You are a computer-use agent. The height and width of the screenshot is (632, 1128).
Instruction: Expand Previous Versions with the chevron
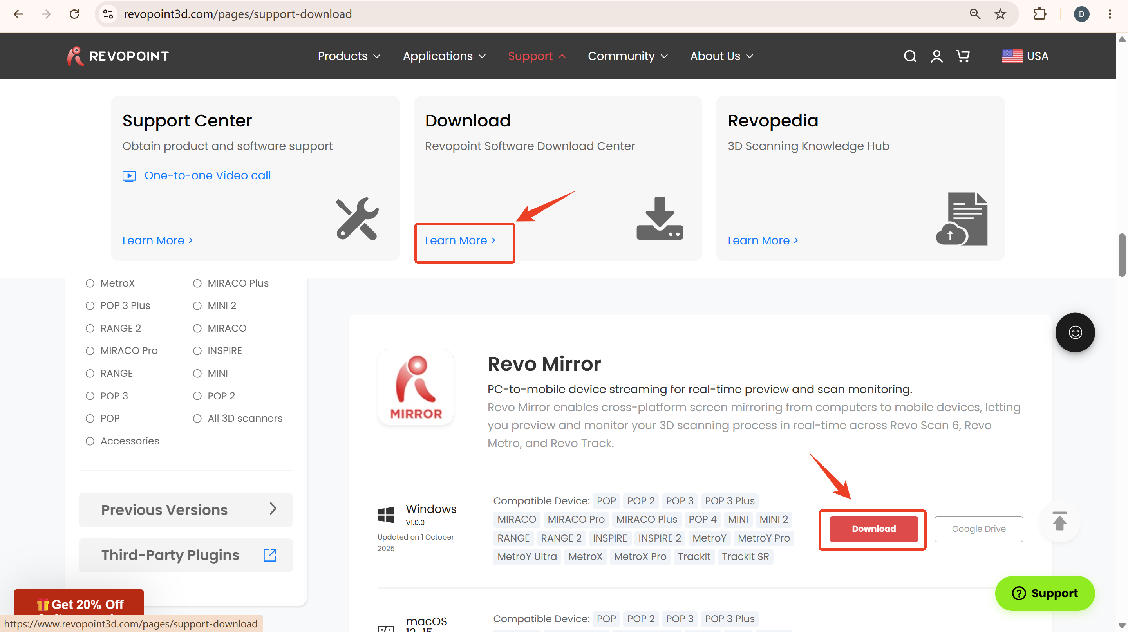273,509
